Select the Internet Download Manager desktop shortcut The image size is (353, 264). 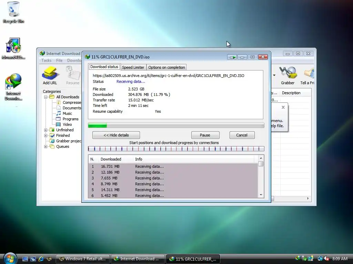(13, 87)
